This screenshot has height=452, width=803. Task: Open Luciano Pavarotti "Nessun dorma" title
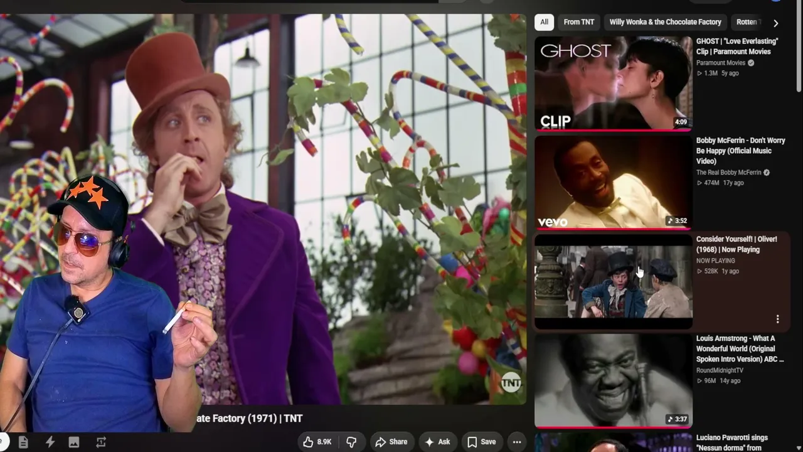(x=732, y=443)
